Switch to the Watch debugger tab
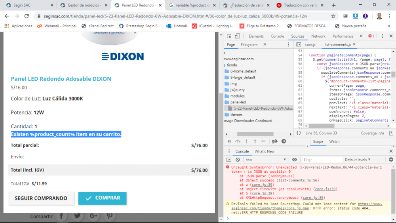 pos(334,141)
